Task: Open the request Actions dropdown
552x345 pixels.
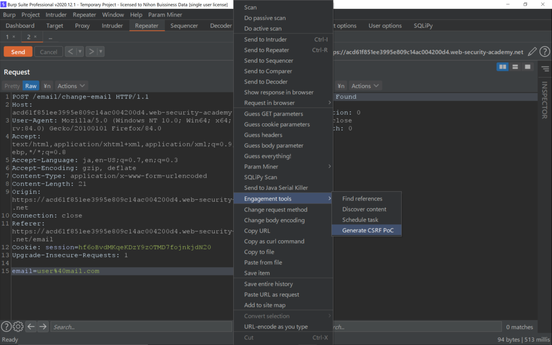Action: [71, 86]
